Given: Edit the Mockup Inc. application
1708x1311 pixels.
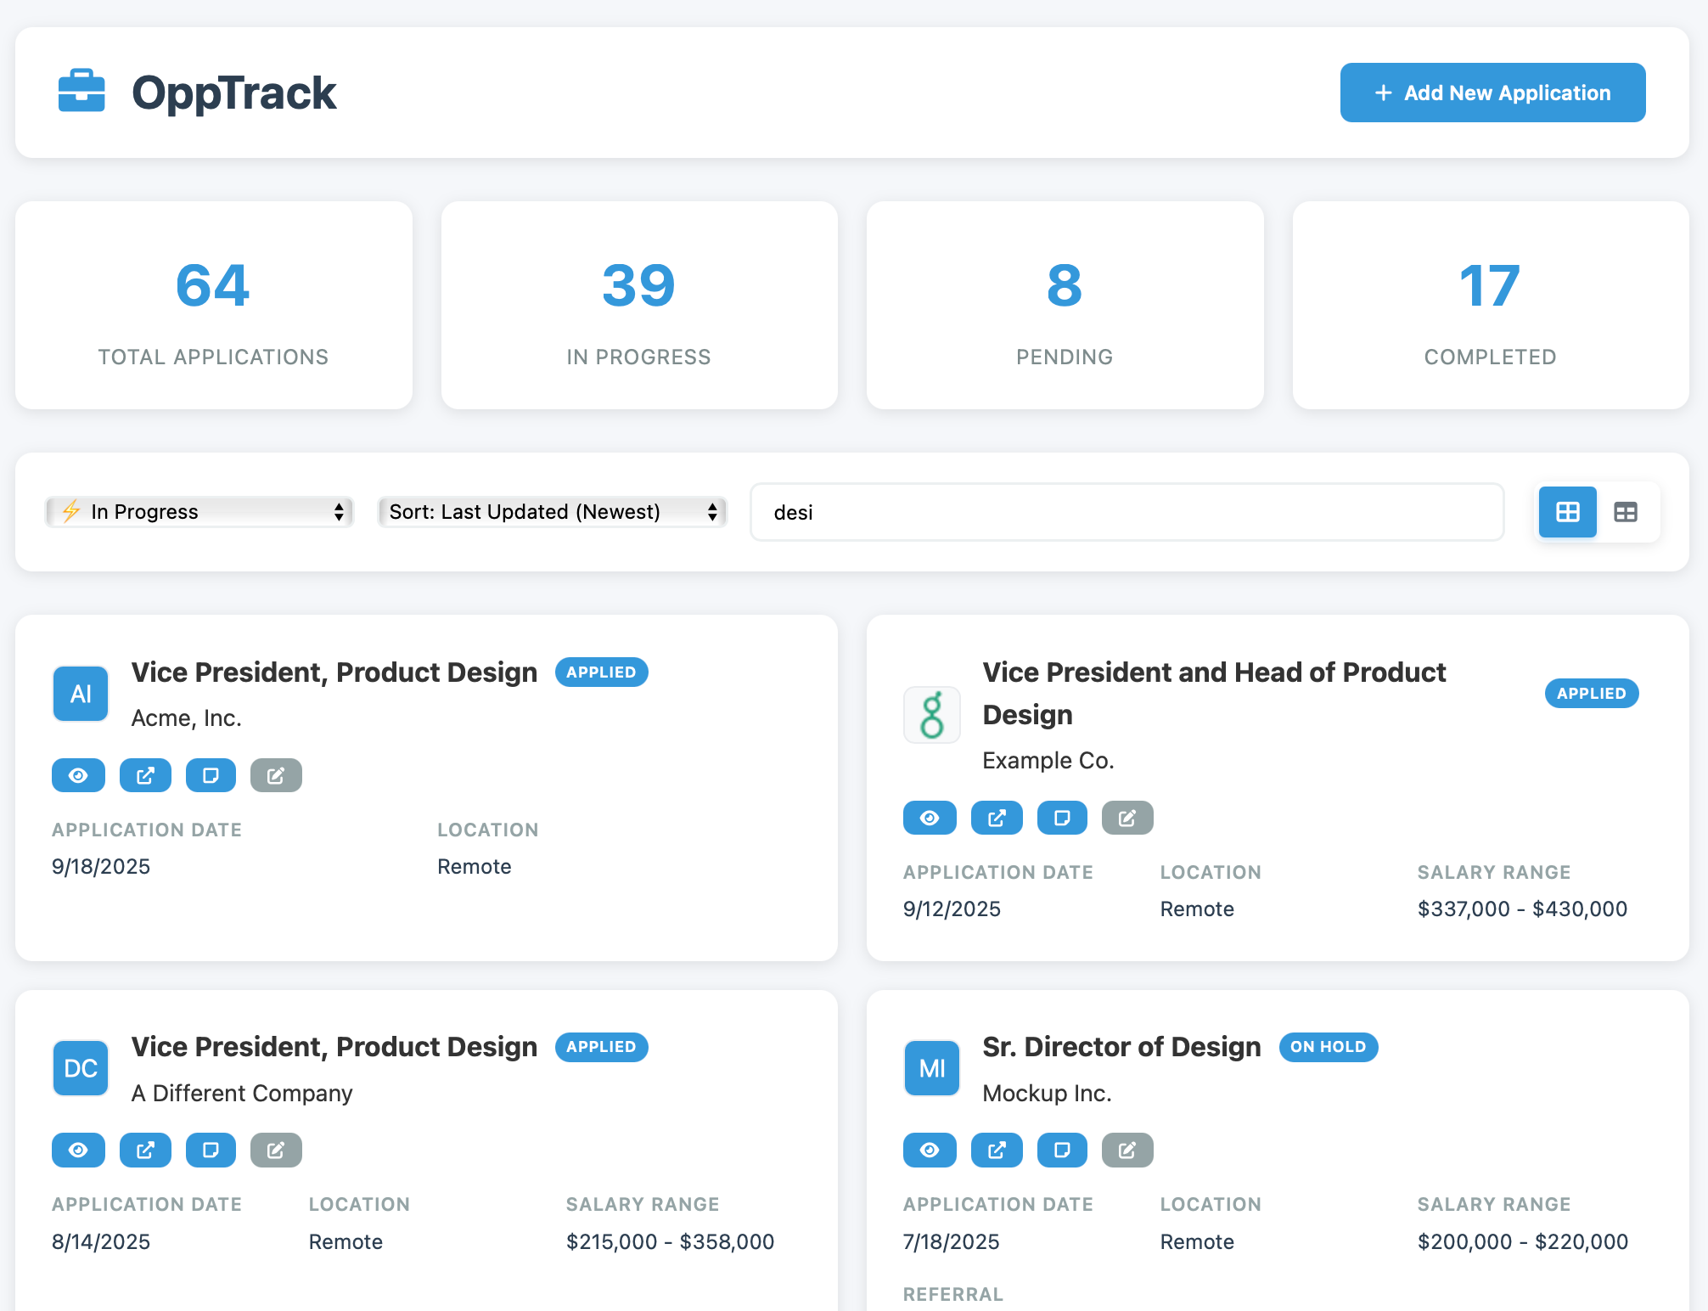Looking at the screenshot, I should pyautogui.click(x=1127, y=1150).
